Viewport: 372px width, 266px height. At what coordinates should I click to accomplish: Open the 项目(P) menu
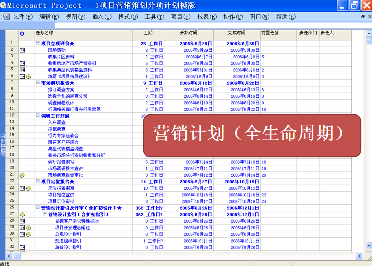(x=181, y=17)
